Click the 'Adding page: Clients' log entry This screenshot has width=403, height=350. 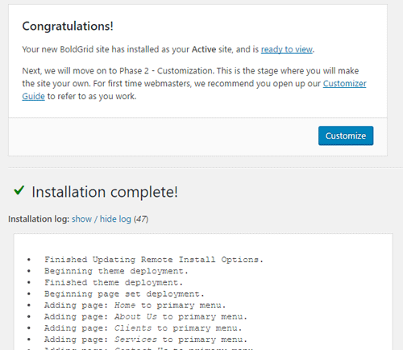point(143,328)
